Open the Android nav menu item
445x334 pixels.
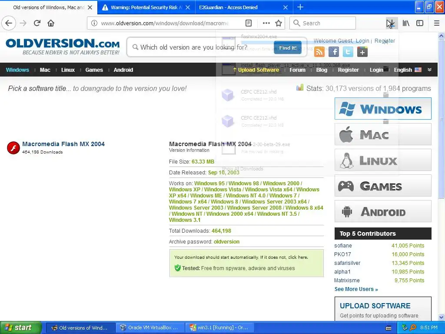click(123, 70)
